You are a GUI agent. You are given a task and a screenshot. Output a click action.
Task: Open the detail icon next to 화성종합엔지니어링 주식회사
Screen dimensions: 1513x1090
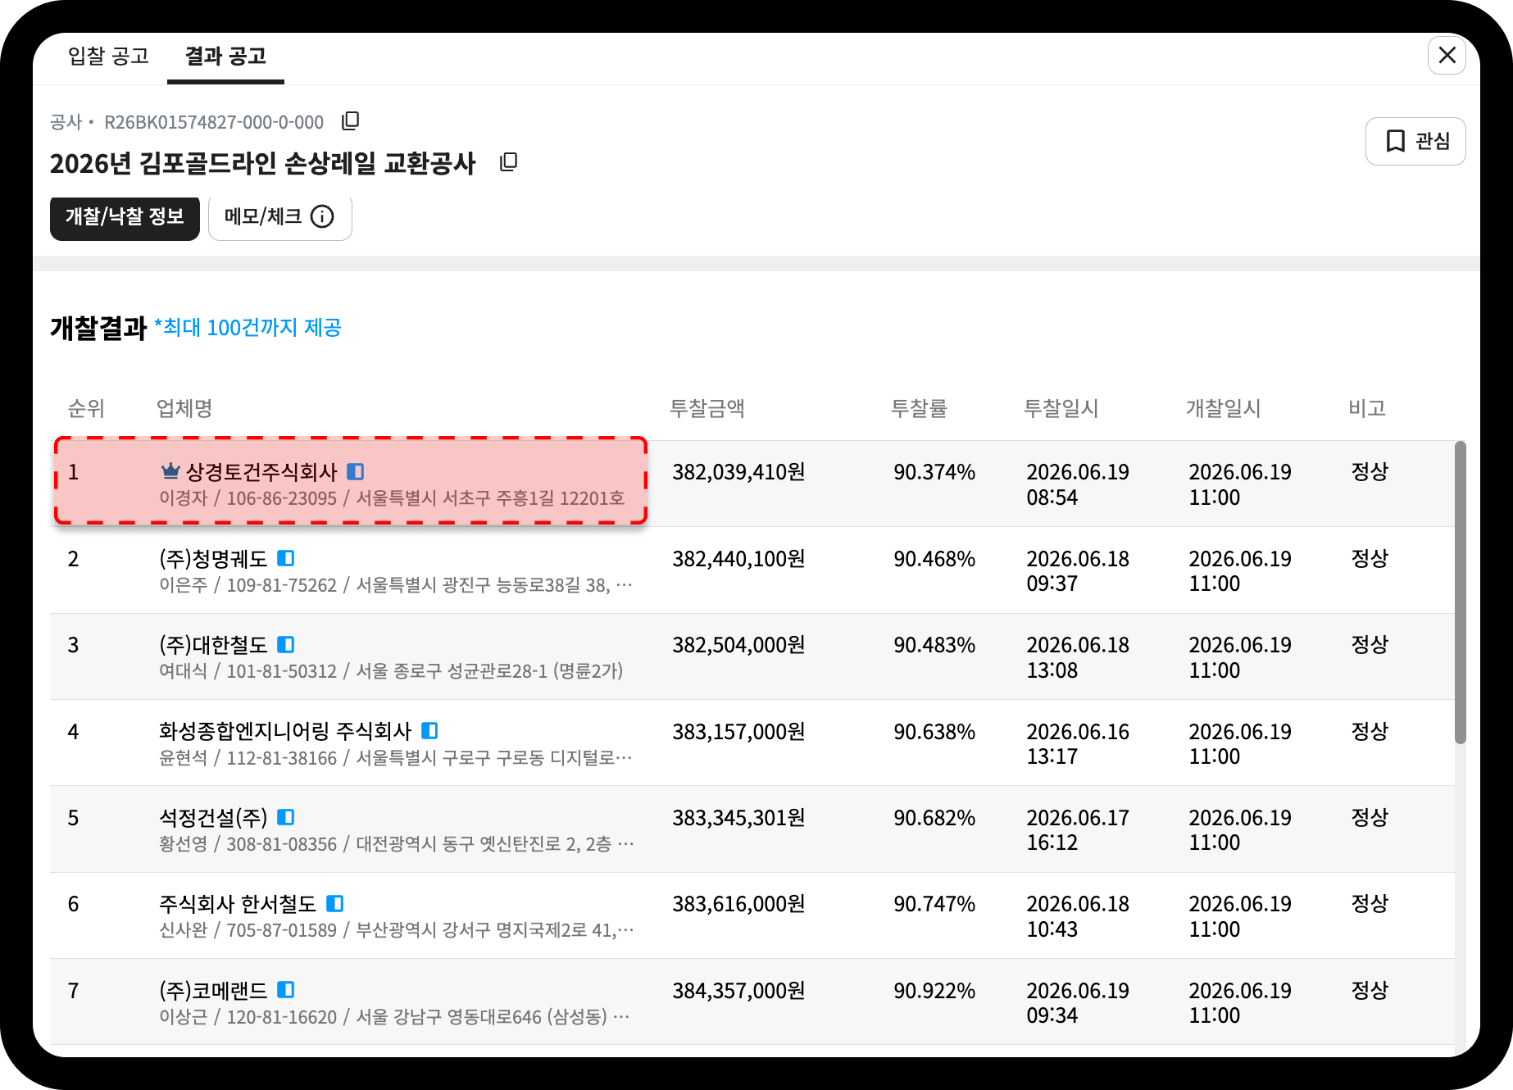click(x=430, y=730)
